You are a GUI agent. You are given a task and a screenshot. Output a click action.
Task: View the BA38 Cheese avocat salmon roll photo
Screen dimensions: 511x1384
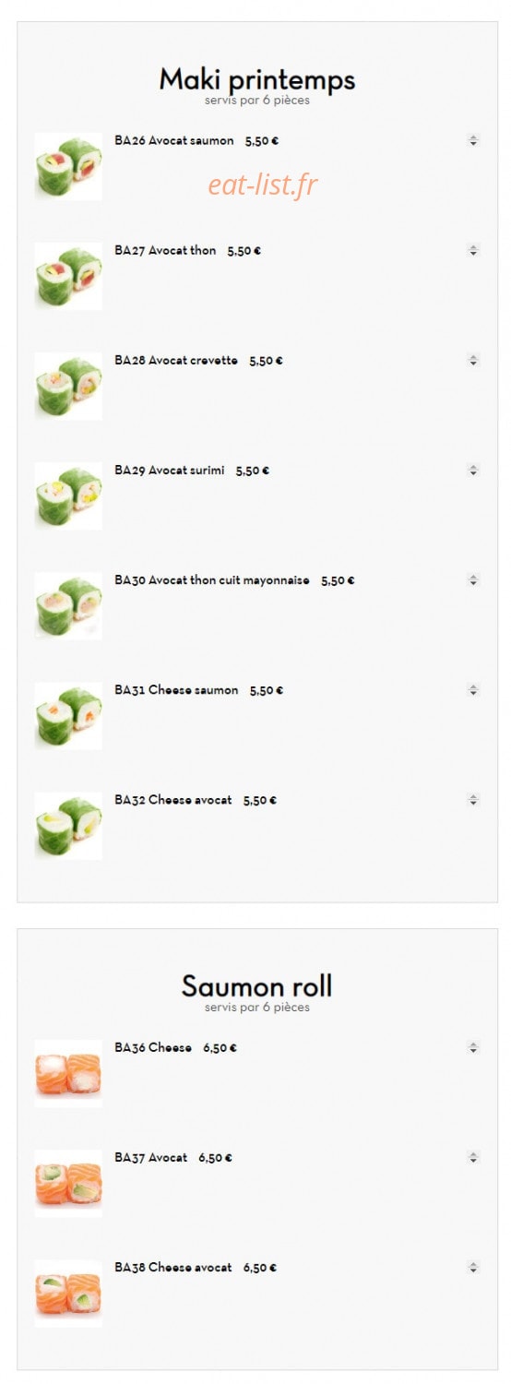click(x=68, y=1293)
